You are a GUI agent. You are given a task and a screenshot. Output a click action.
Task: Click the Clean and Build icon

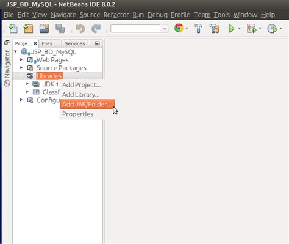pyautogui.click(x=215, y=29)
